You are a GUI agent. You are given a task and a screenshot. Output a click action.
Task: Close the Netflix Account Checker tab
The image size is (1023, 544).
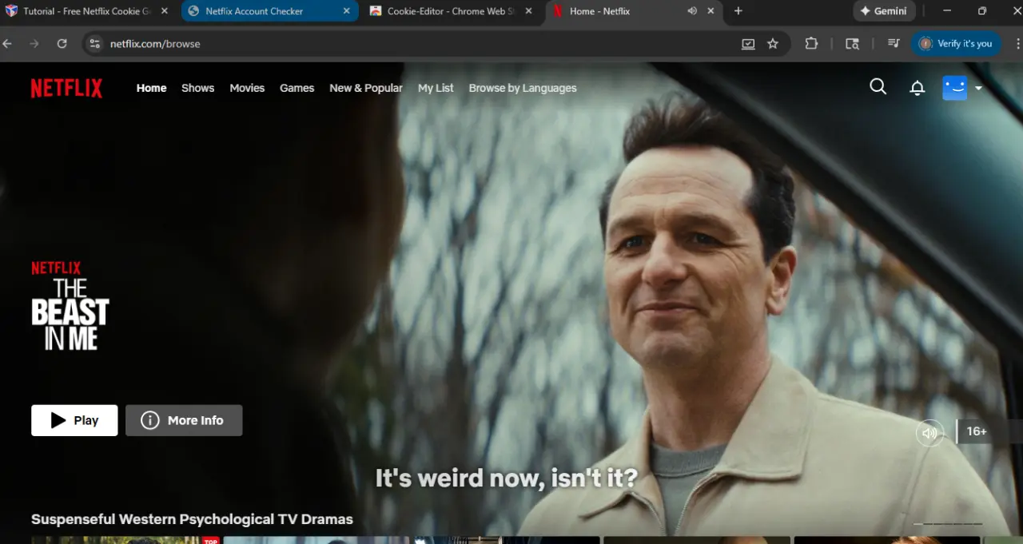coord(346,11)
